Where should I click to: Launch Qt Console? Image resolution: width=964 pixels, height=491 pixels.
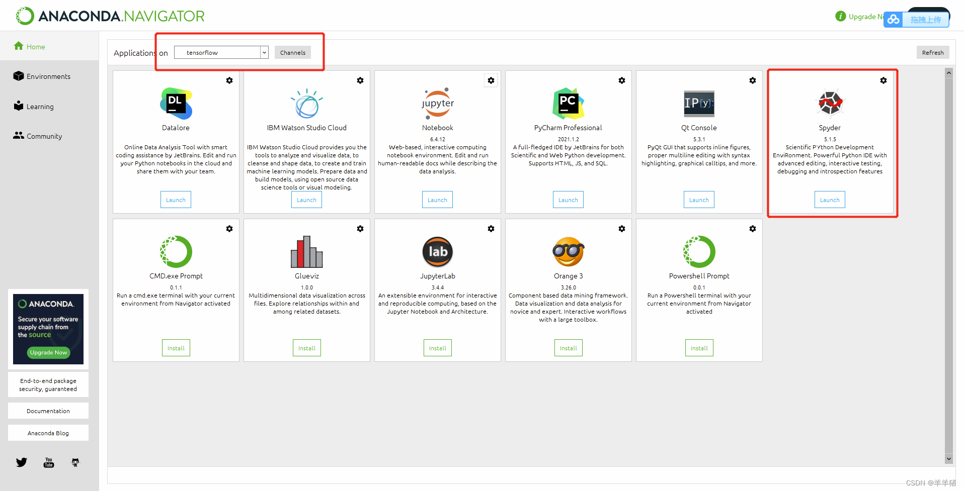click(699, 200)
